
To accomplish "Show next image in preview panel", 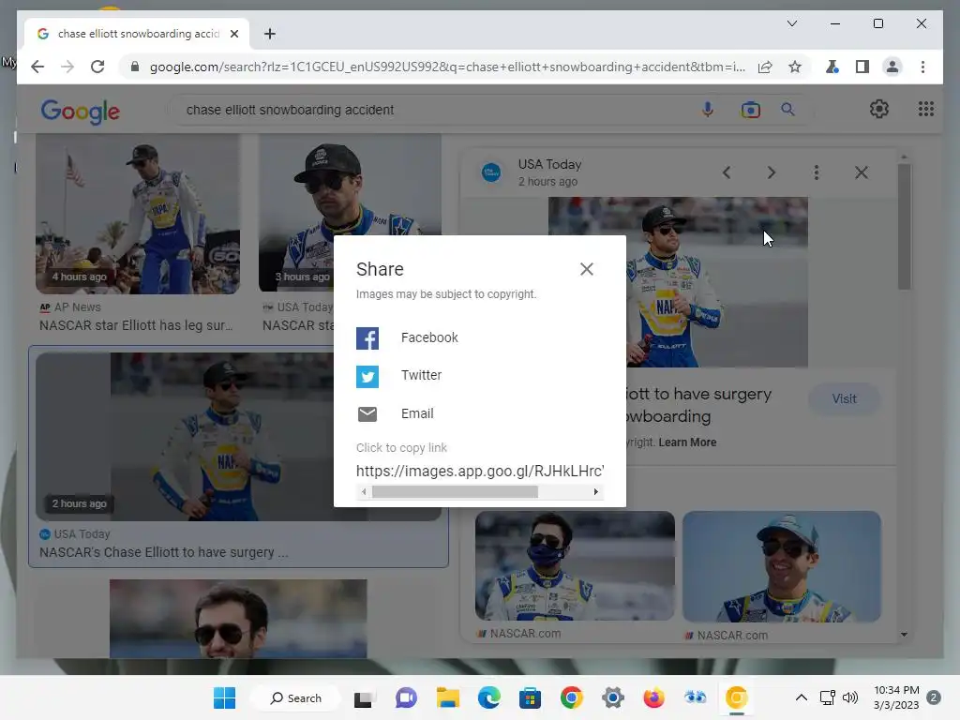I will (x=771, y=172).
